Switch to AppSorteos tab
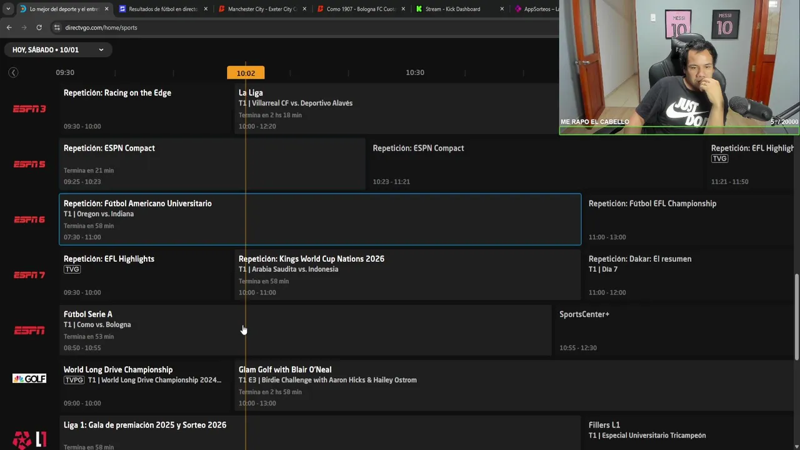 pyautogui.click(x=536, y=9)
